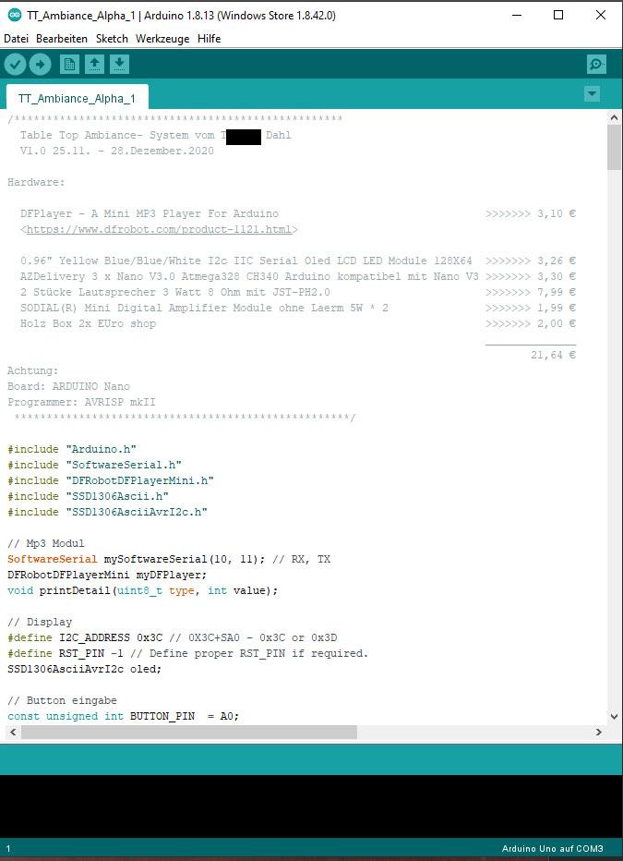Open the tab dropdown arrow menu
Viewport: 623px width, 861px height.
(x=592, y=94)
